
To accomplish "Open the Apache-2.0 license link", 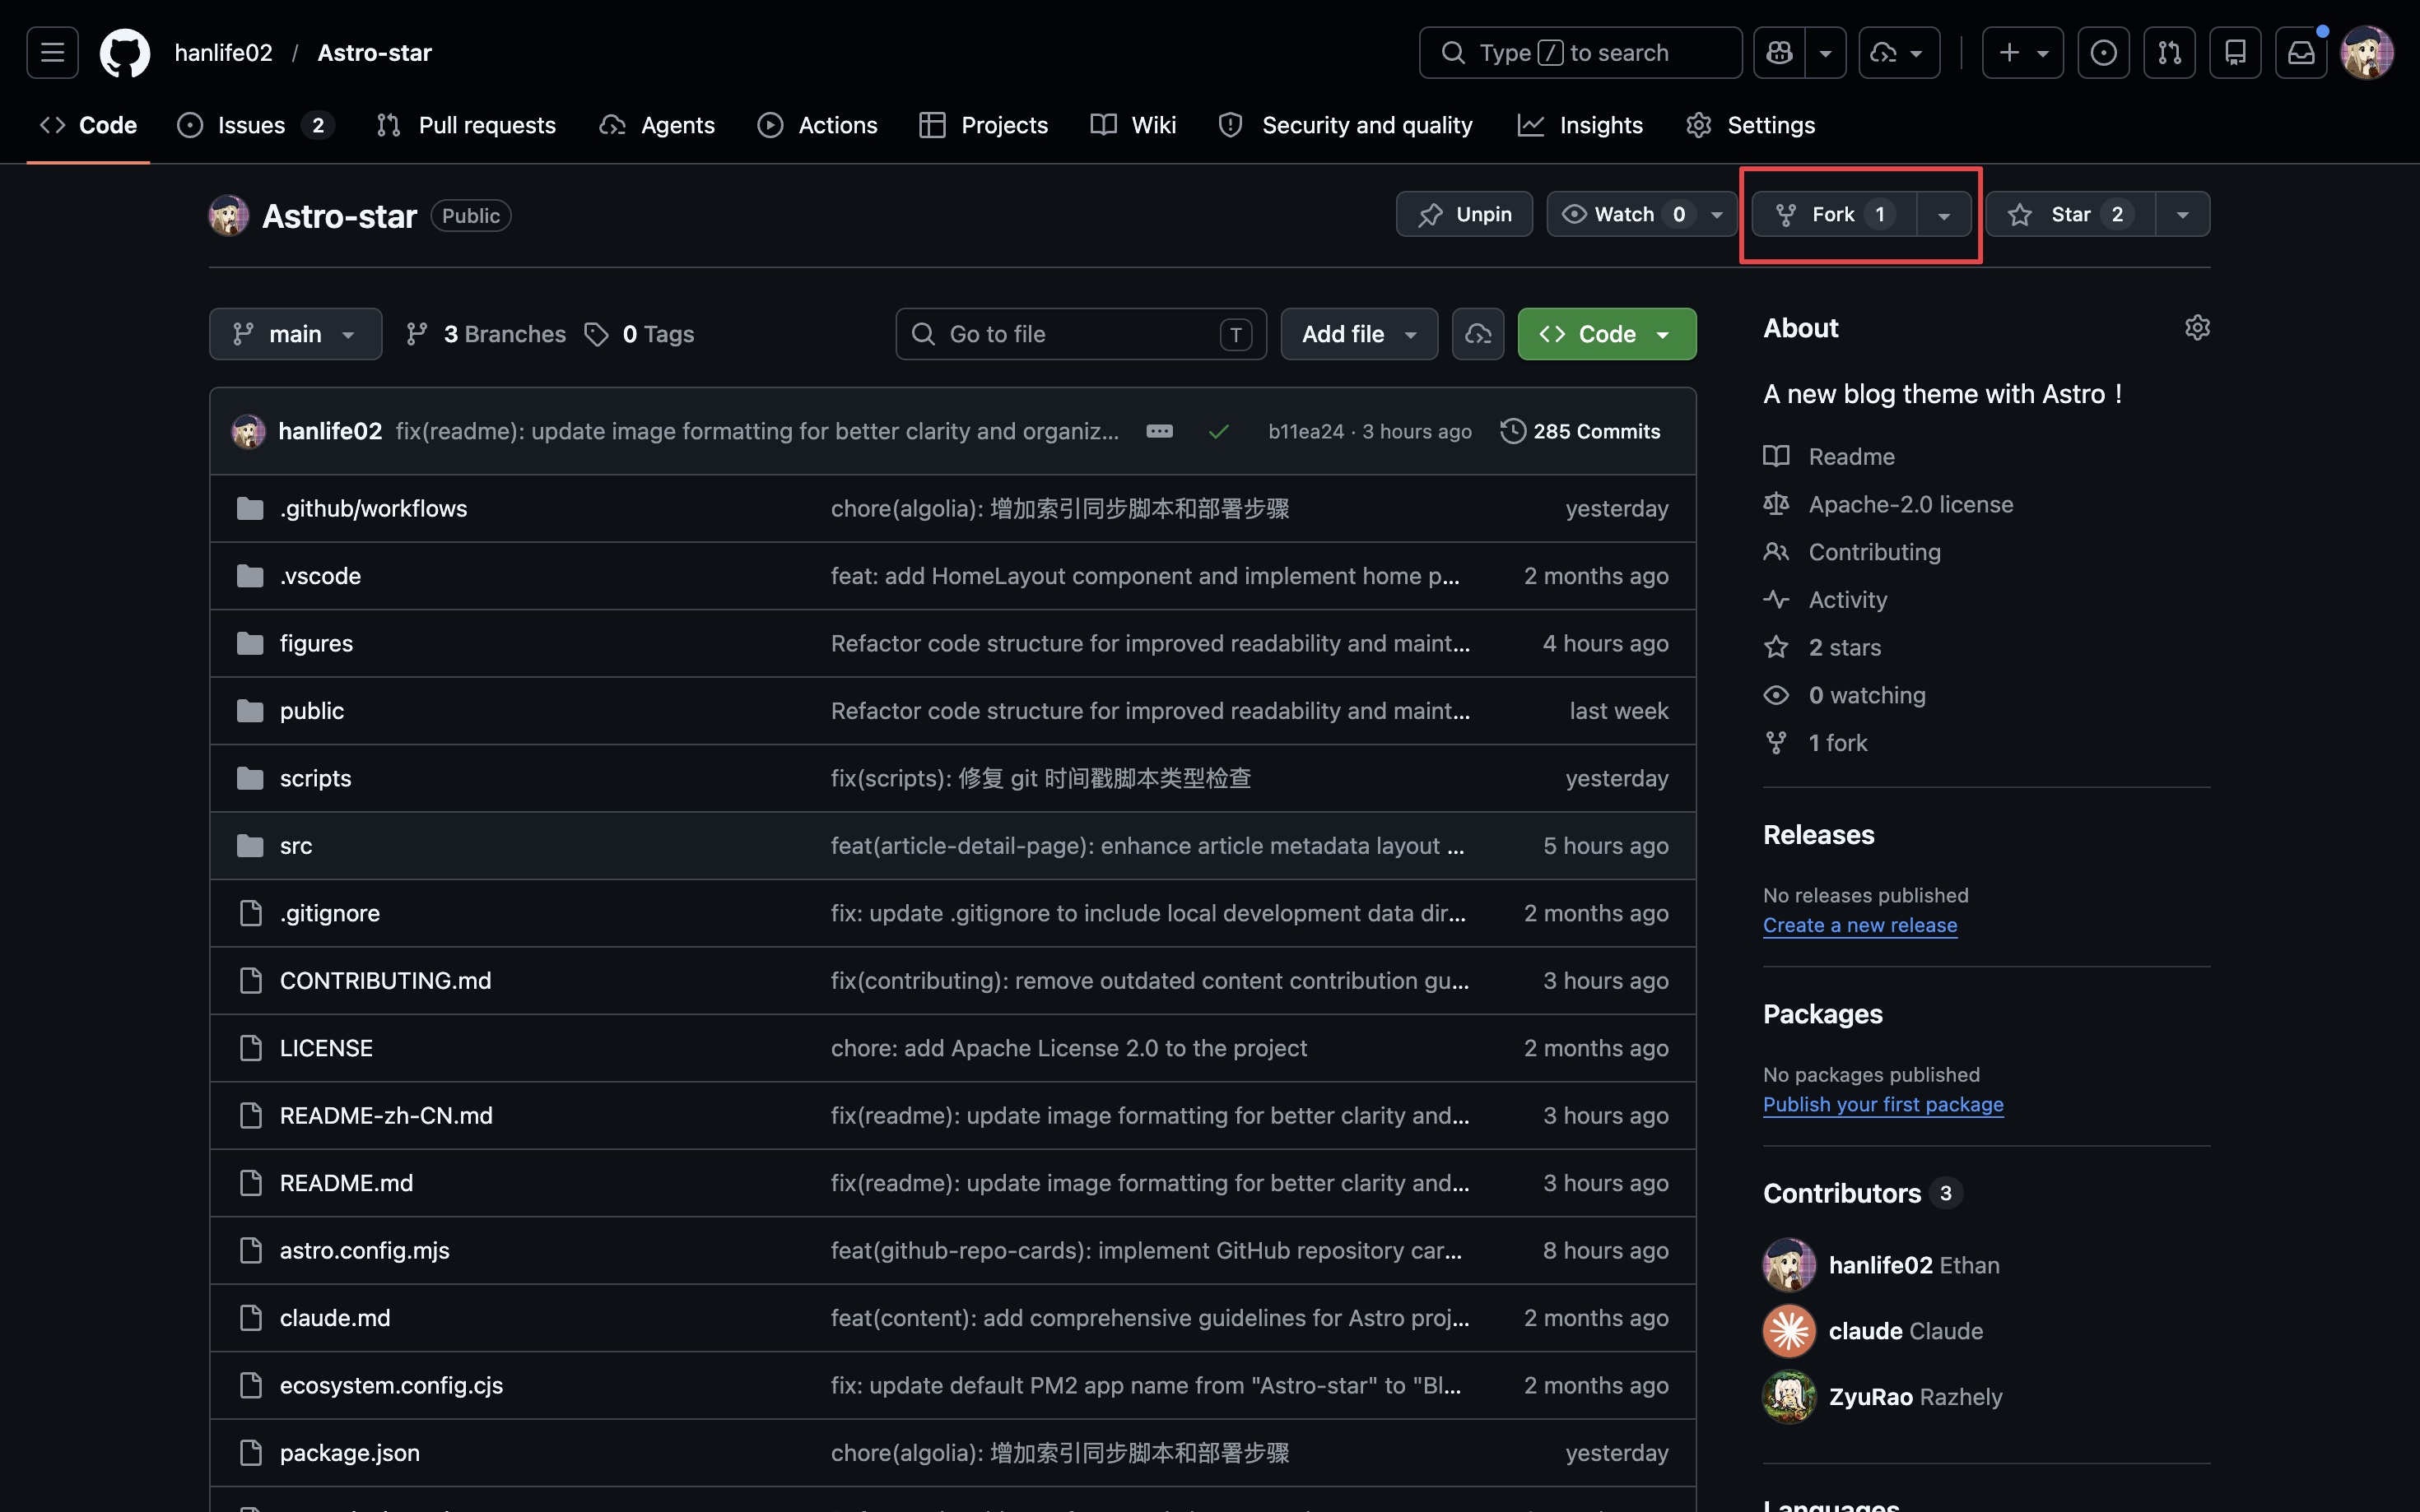I will pyautogui.click(x=1910, y=504).
